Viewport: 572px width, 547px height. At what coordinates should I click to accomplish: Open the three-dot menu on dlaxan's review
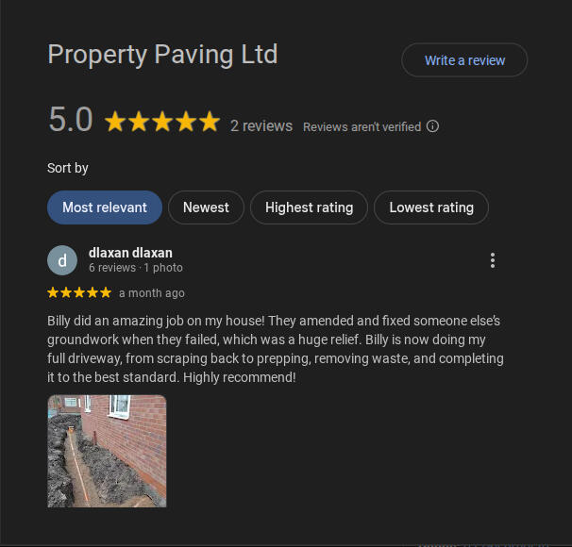[493, 260]
